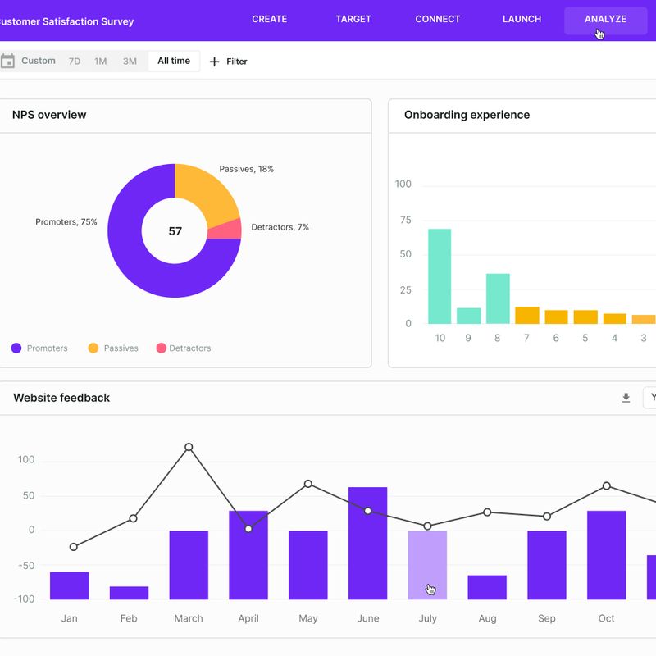Download the Website feedback chart data
The height and width of the screenshot is (656, 656).
tap(625, 397)
